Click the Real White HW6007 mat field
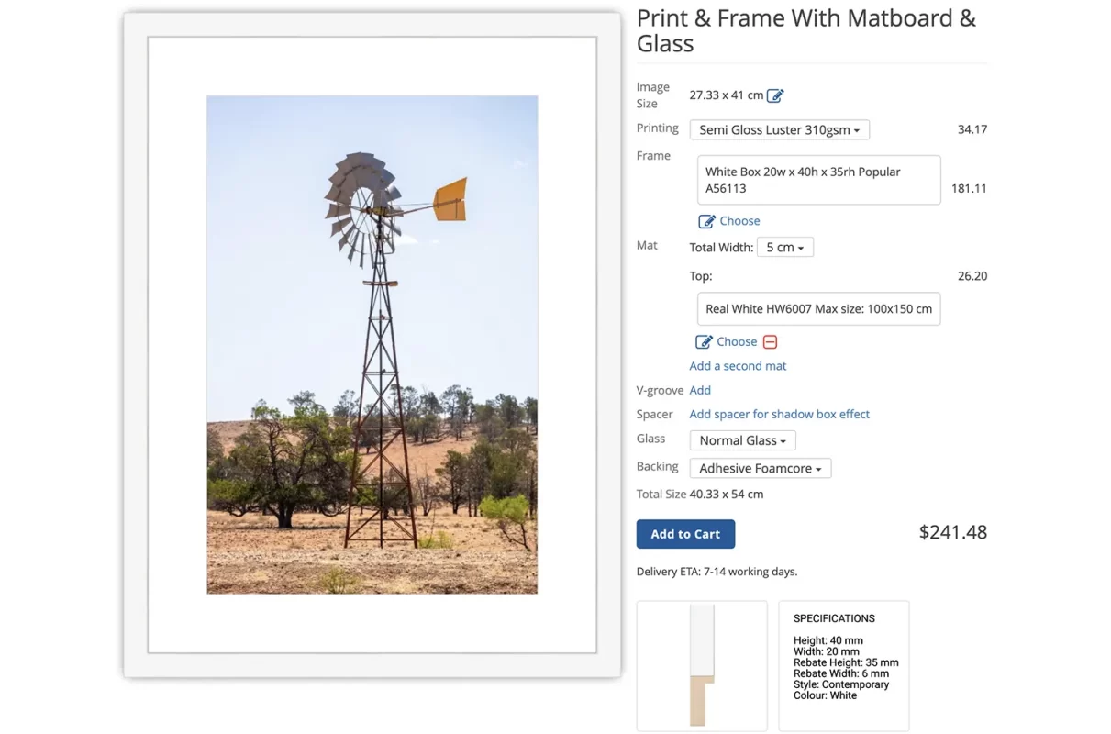1111x734 pixels. pyautogui.click(x=818, y=309)
